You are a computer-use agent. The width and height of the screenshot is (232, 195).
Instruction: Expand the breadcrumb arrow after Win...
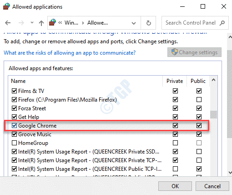(83, 23)
